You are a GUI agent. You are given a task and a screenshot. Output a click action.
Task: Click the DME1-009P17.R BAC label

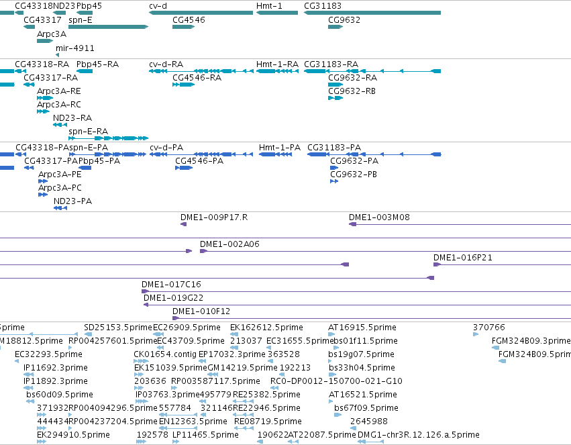pos(214,217)
